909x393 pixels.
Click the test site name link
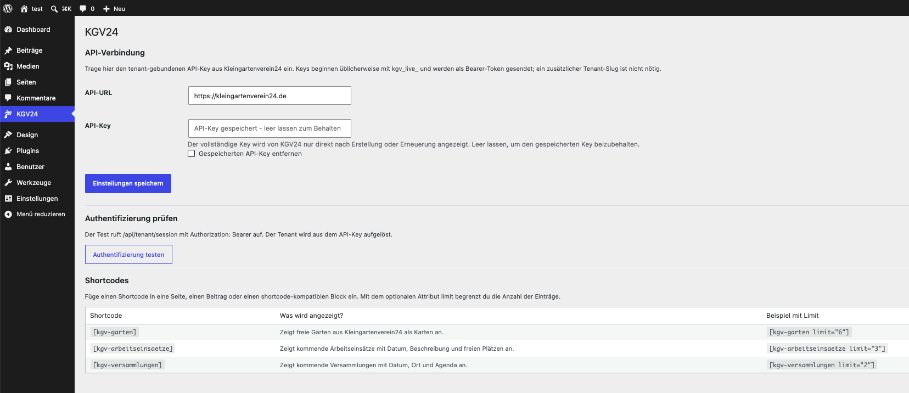tap(37, 9)
